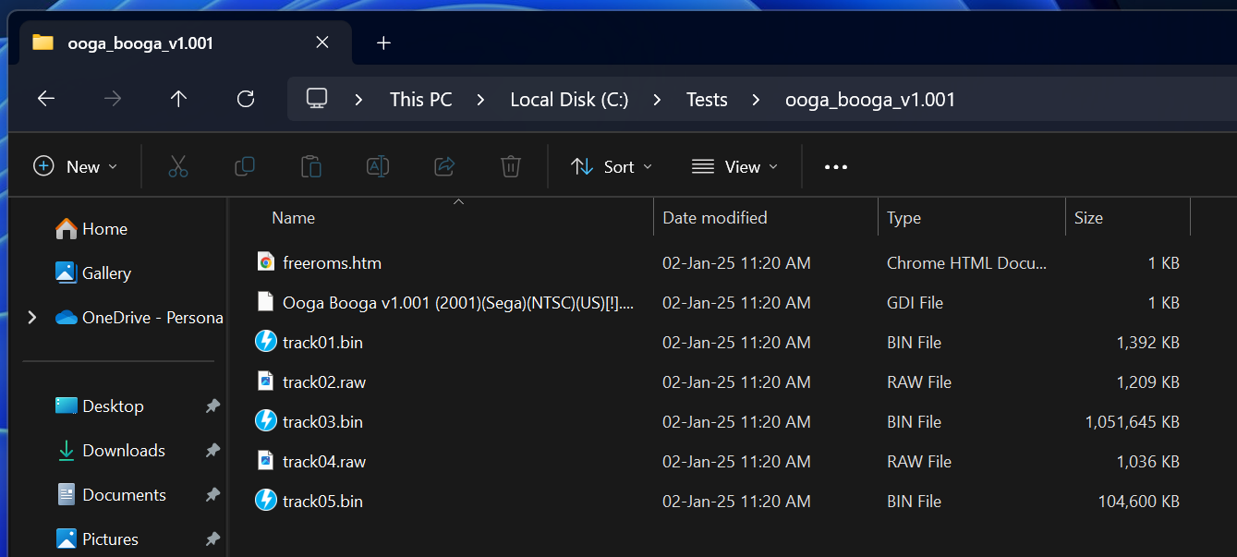Screen dimensions: 1237x557
Task: Unpin Pictures using its pin icon
Action: click(x=212, y=539)
